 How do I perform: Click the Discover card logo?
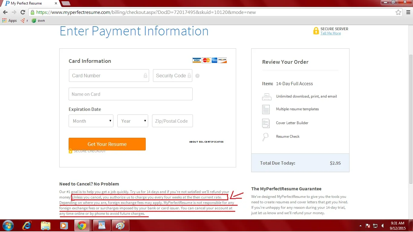click(222, 60)
